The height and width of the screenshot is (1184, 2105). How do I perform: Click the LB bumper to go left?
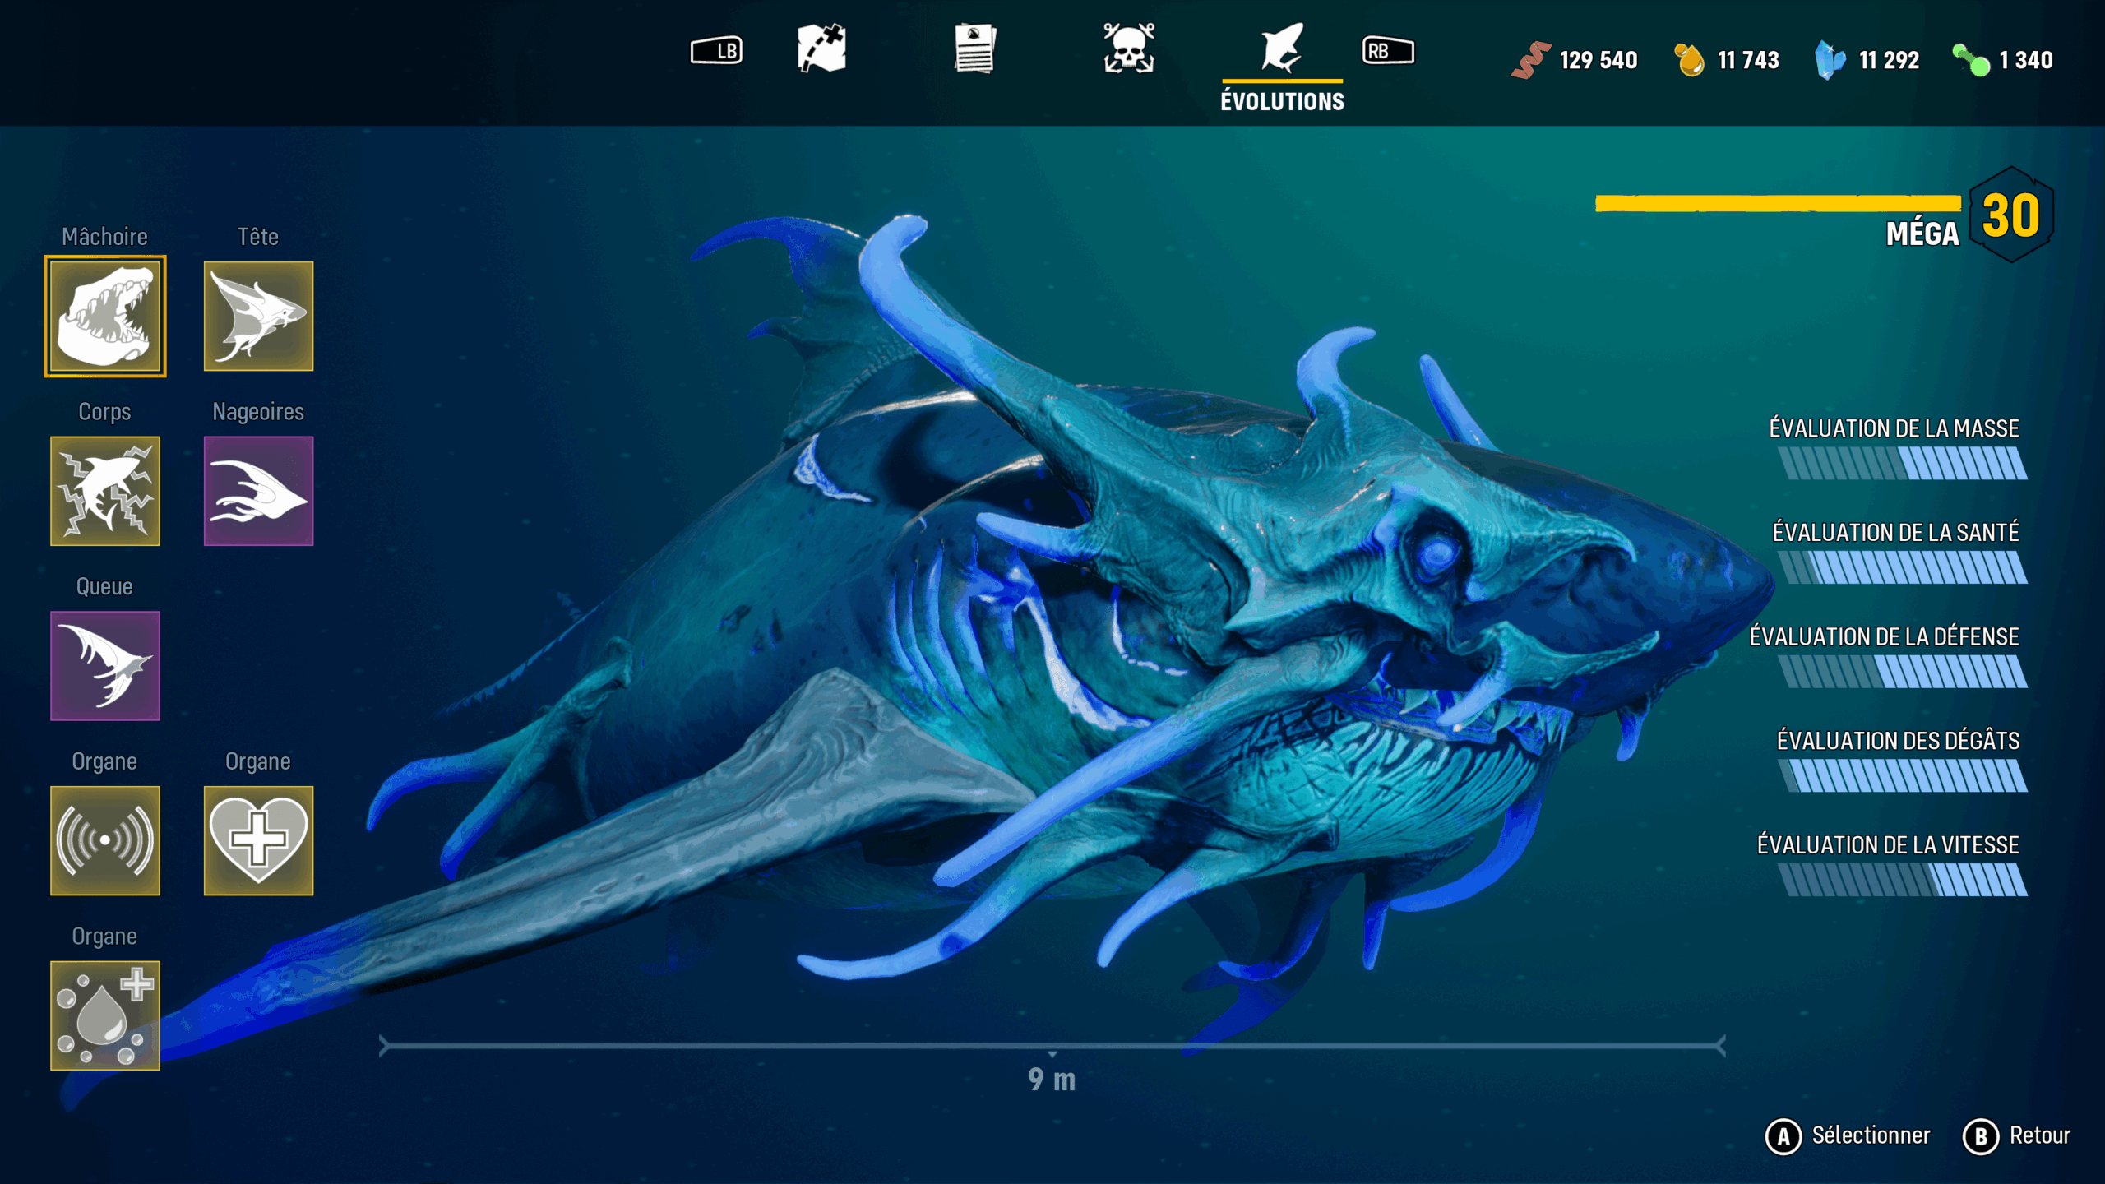click(716, 51)
